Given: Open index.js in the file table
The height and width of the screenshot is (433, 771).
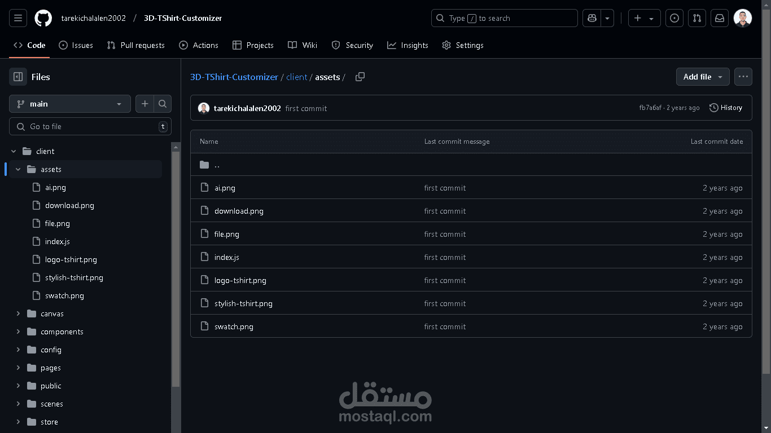Looking at the screenshot, I should (227, 257).
